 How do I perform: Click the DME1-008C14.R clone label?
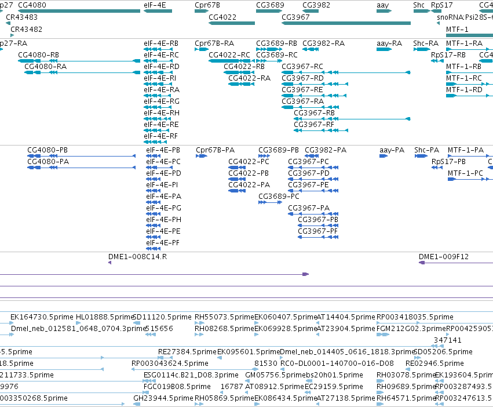[x=138, y=256]
